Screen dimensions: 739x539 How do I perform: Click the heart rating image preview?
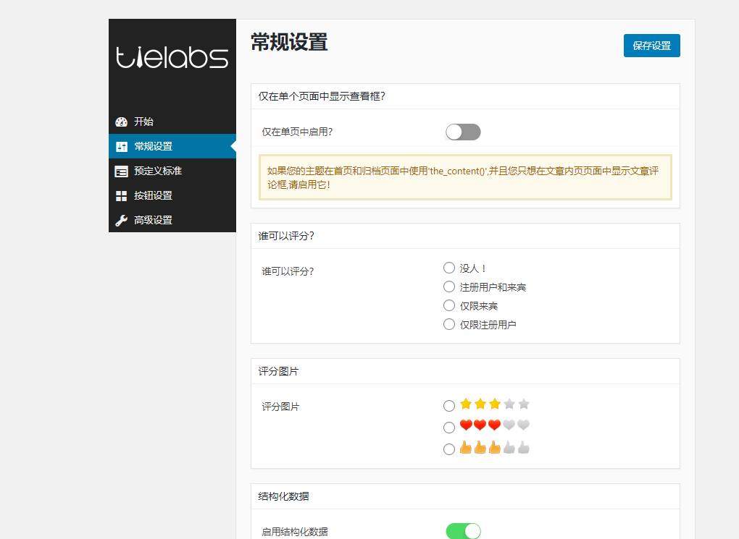coord(494,425)
